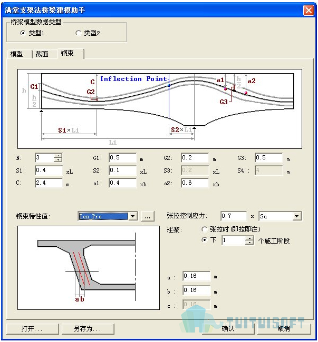
Task: Select the 类型1 radio button
Action: click(23, 33)
